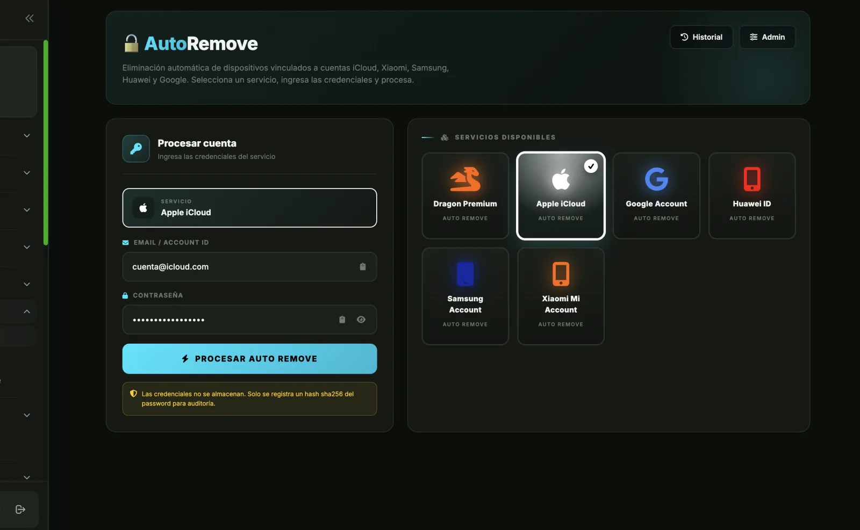Image resolution: width=860 pixels, height=530 pixels.
Task: Open the Servicio Apple iCloud selector
Action: [x=249, y=208]
